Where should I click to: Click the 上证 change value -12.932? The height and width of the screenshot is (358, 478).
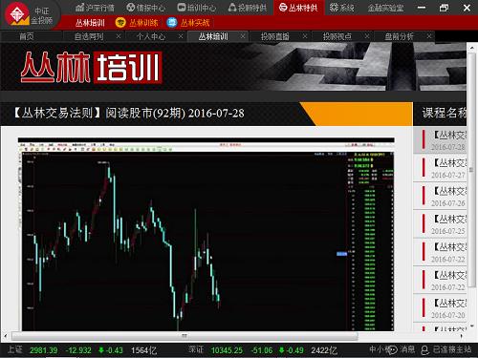click(78, 350)
